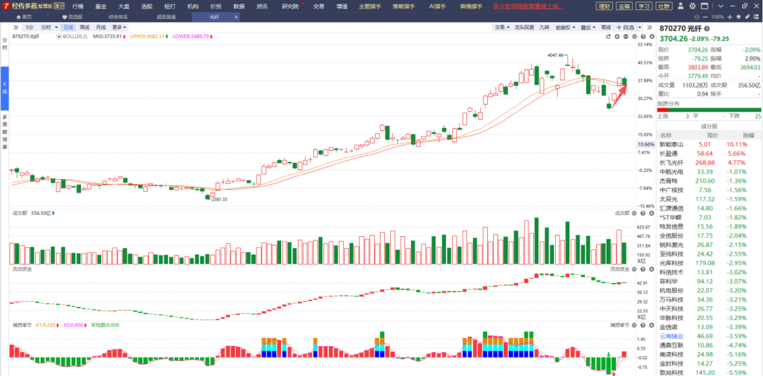Open the 选股 menu
The width and height of the screenshot is (763, 376).
[x=147, y=6]
